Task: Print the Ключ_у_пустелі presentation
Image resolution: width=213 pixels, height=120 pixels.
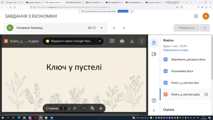Action: [122, 41]
